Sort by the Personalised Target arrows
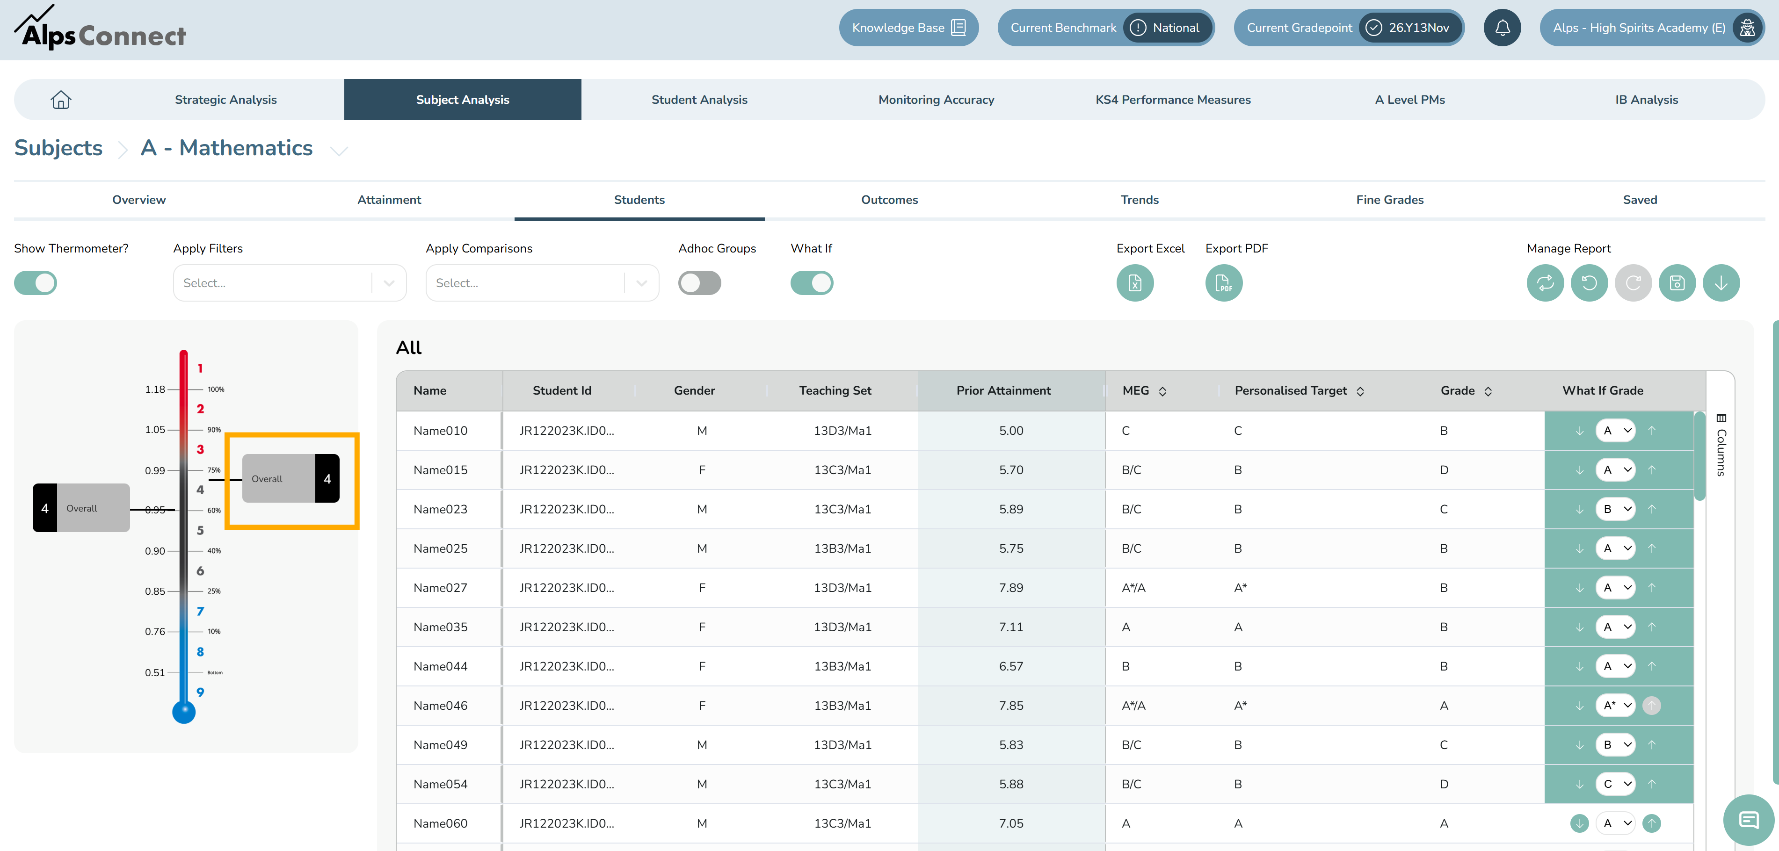 pos(1360,391)
